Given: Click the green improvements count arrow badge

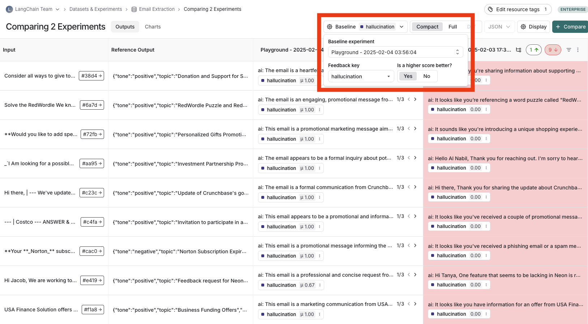Looking at the screenshot, I should 533,50.
